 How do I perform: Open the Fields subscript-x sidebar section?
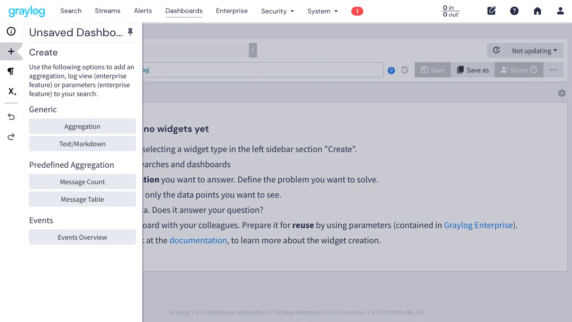12,92
